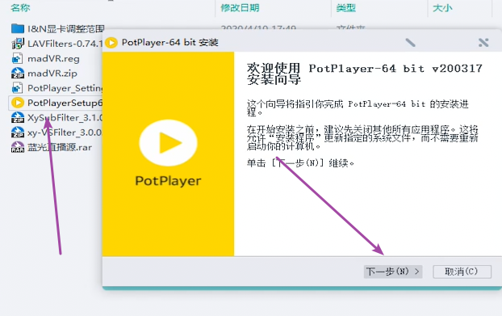Select the LAVFilters installer icon
Image resolution: width=502 pixels, height=316 pixels.
pyautogui.click(x=18, y=44)
